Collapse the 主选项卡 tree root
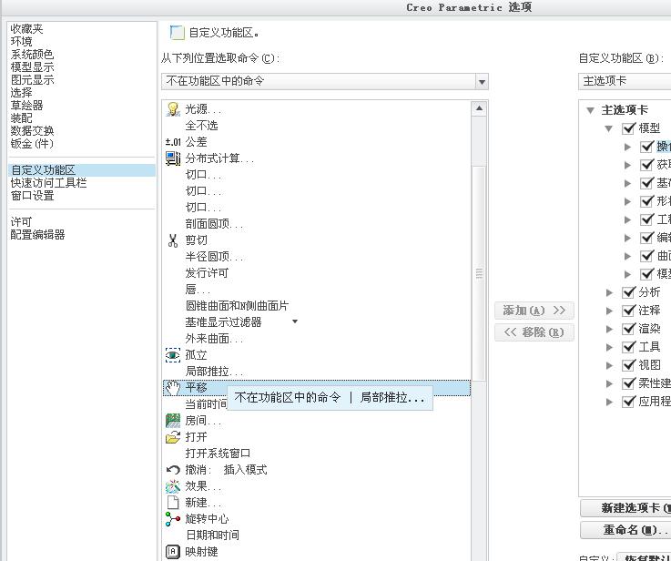 coord(591,110)
